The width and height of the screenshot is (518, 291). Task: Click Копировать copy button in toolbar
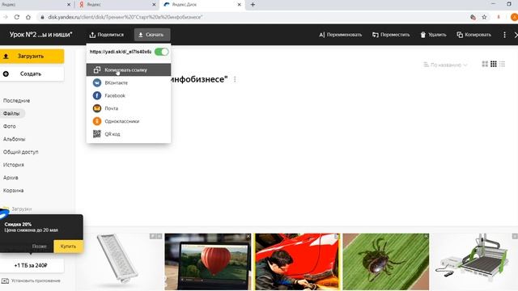[473, 35]
